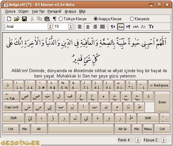Image resolution: width=173 pixels, height=146 pixels.
Task: Click the right Ctrl key
Action: coord(162,129)
